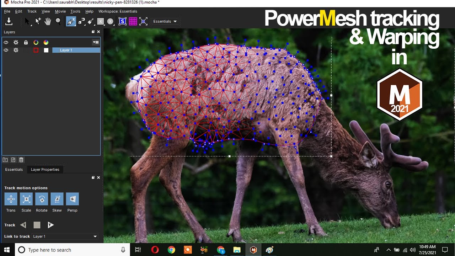This screenshot has height=256, width=455.
Task: Open the Tools menu
Action: pyautogui.click(x=75, y=11)
